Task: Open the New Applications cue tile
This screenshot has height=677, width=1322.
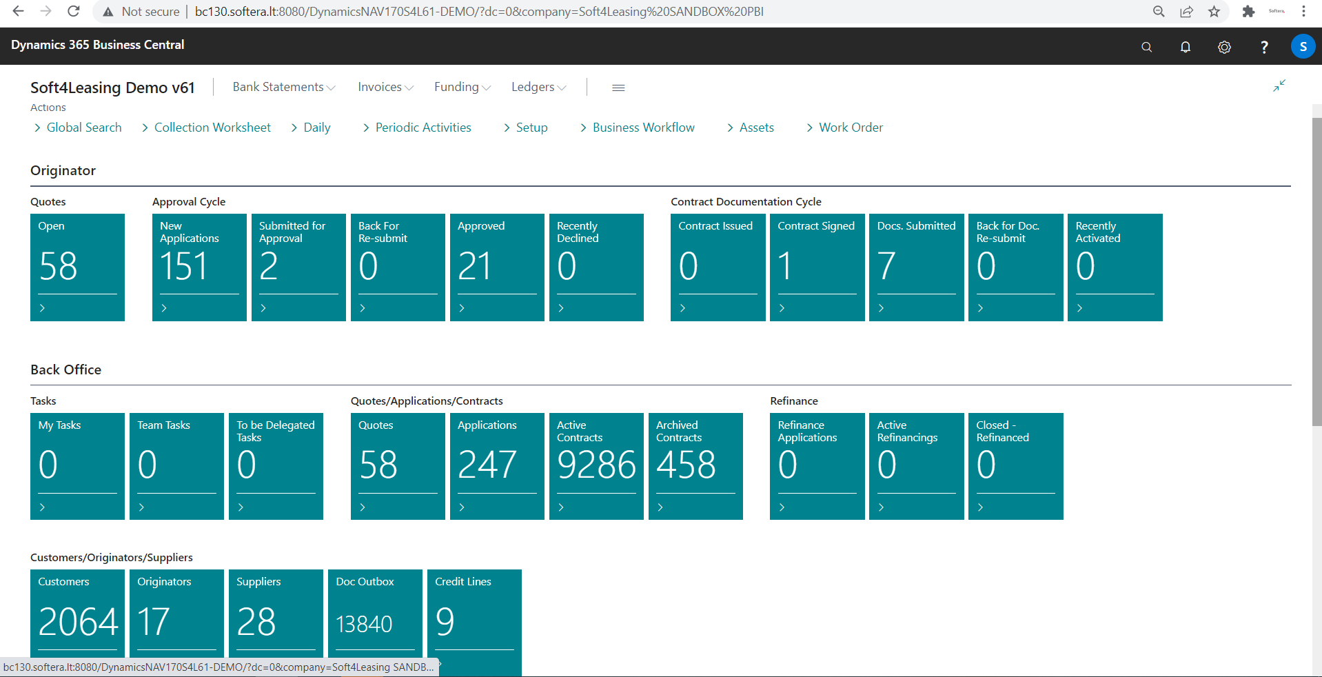Action: pos(199,267)
